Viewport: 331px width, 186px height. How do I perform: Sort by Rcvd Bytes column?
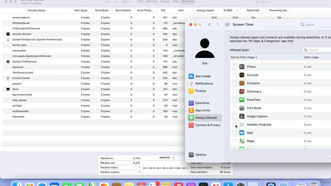[102, 10]
